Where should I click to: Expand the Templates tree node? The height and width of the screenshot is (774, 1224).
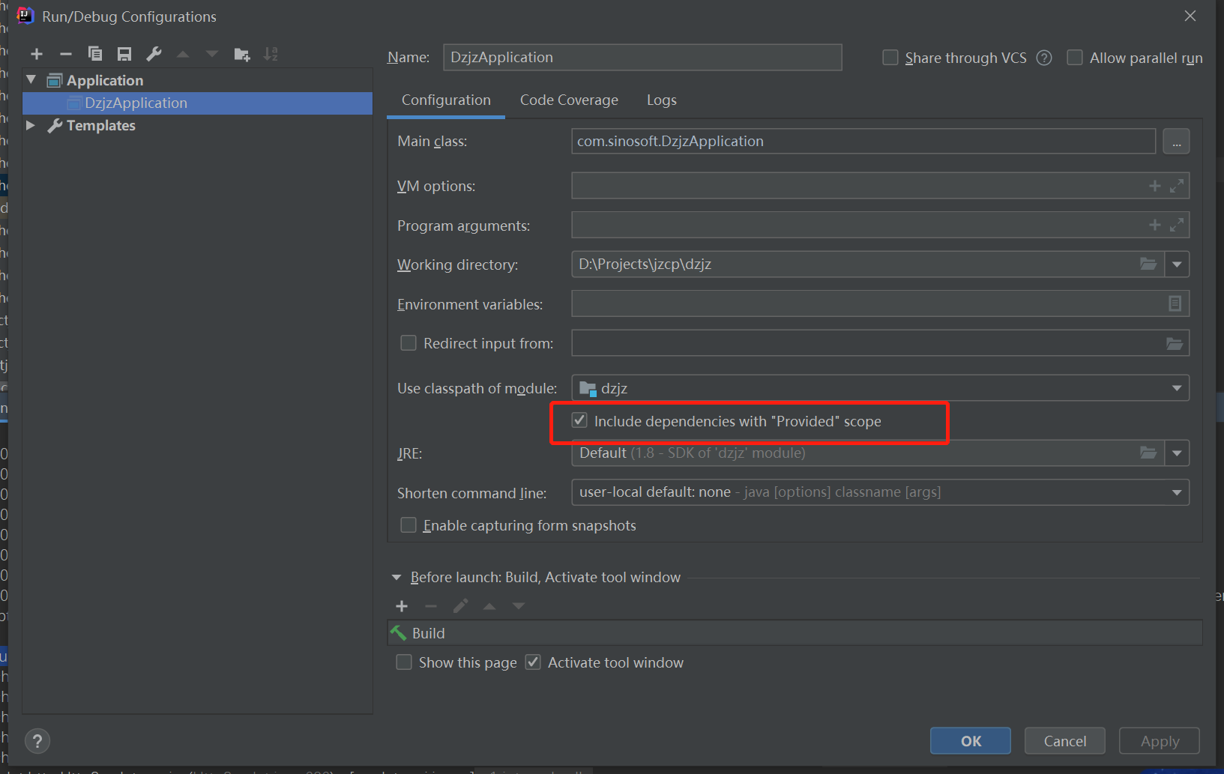pos(31,125)
